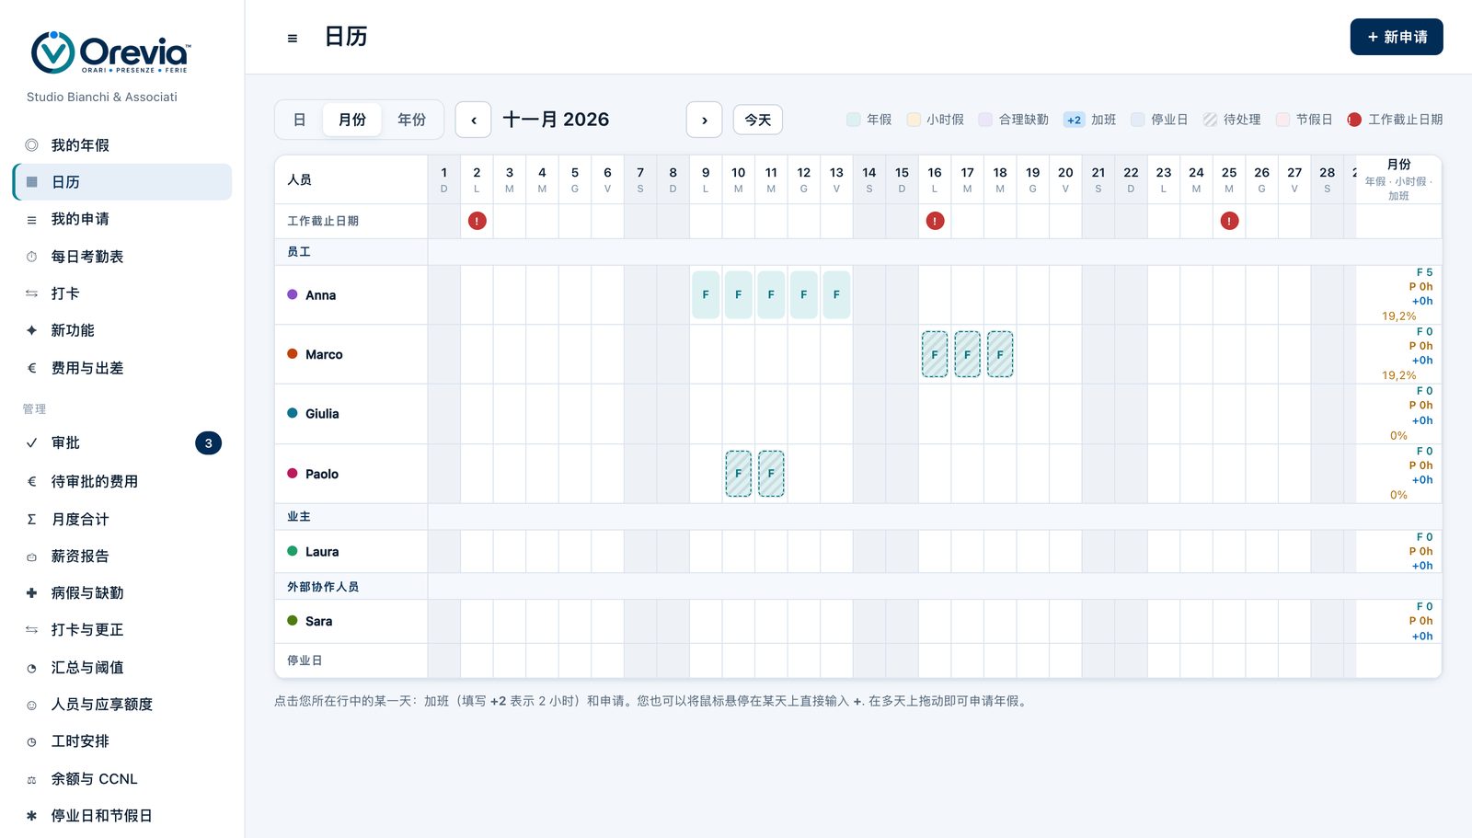Click Anna's vacation F on day 9

click(x=706, y=295)
